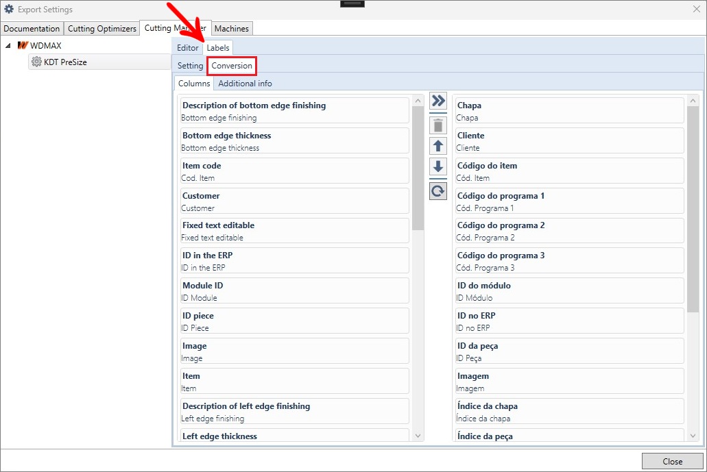Select 'Description of left edge finishing' item
Image resolution: width=707 pixels, height=472 pixels.
(295, 412)
